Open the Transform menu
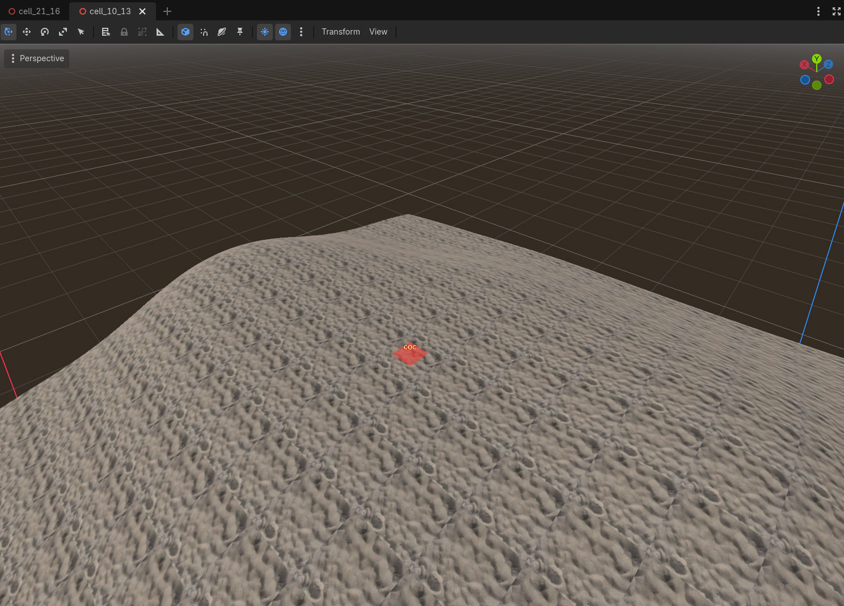The height and width of the screenshot is (606, 844). coord(341,32)
